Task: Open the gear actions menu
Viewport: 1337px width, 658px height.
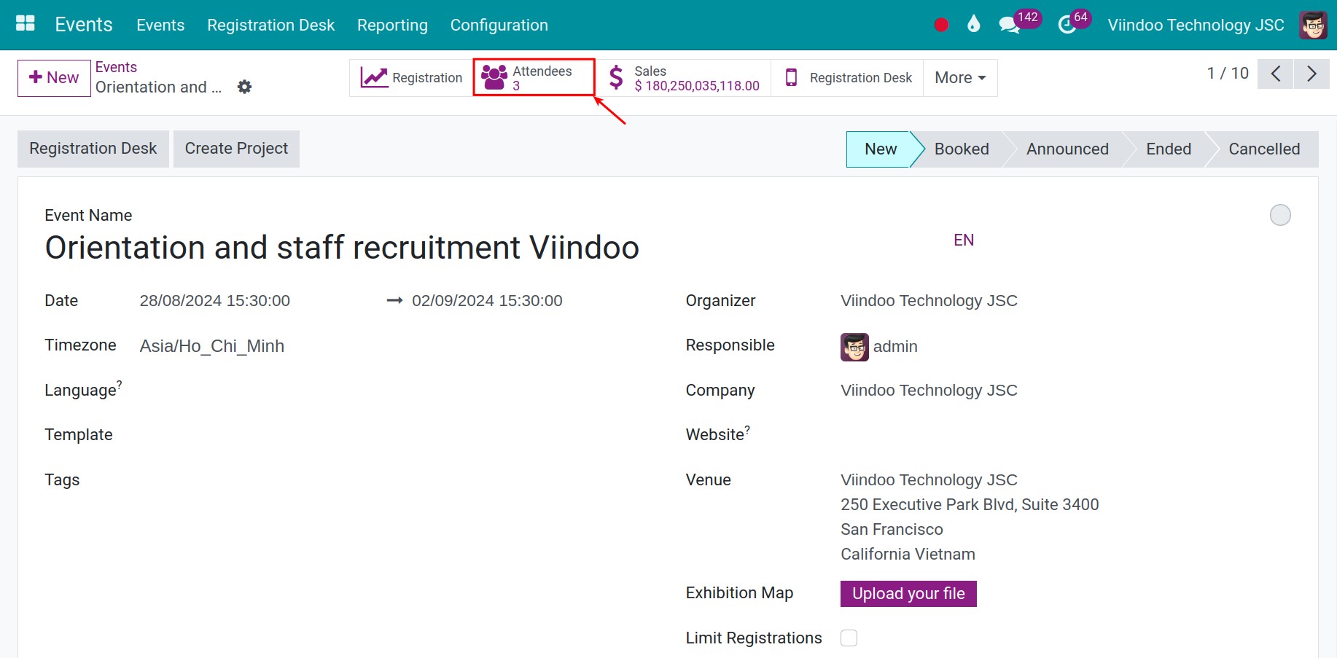Action: coord(245,87)
